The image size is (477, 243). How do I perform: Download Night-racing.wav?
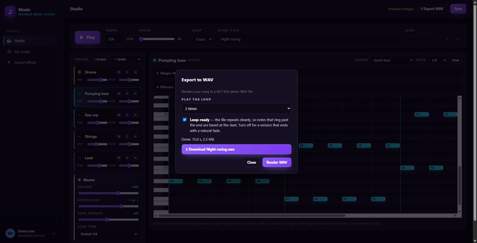[236, 149]
